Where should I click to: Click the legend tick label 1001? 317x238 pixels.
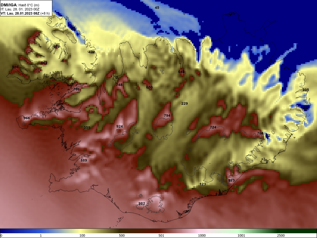pos(241,235)
